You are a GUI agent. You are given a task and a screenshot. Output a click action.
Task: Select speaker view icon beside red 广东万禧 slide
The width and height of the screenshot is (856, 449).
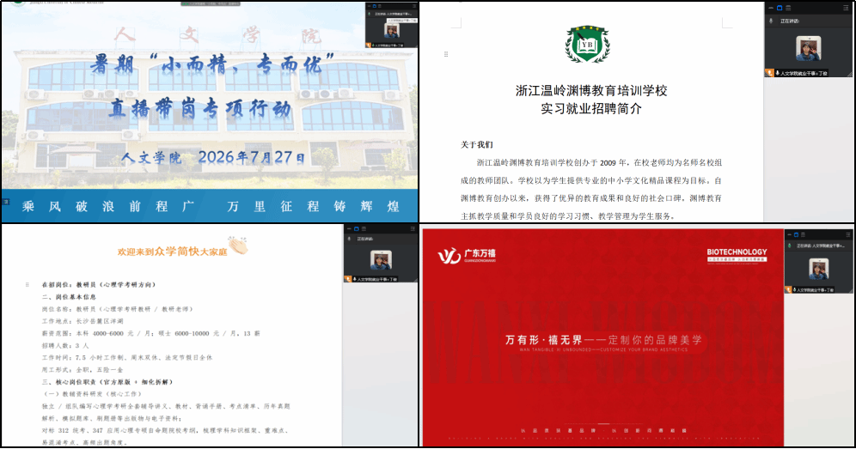tap(796, 234)
